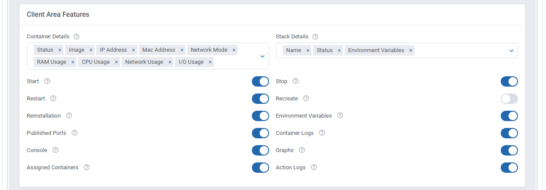This screenshot has height=190, width=546.
Task: Remove the RAM Usage tag
Action: point(72,62)
